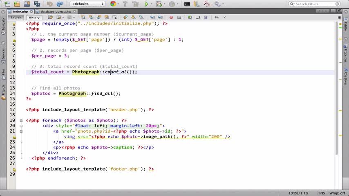
Task: Open the Profile Project dropdown arrow
Action: (x=177, y=4)
